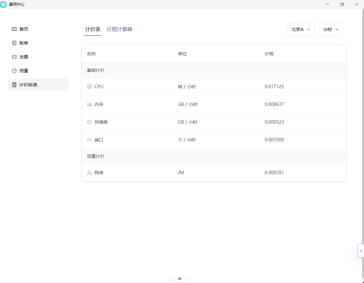Expand the side panel arrow handle
This screenshot has height=283, width=364.
(x=361, y=251)
